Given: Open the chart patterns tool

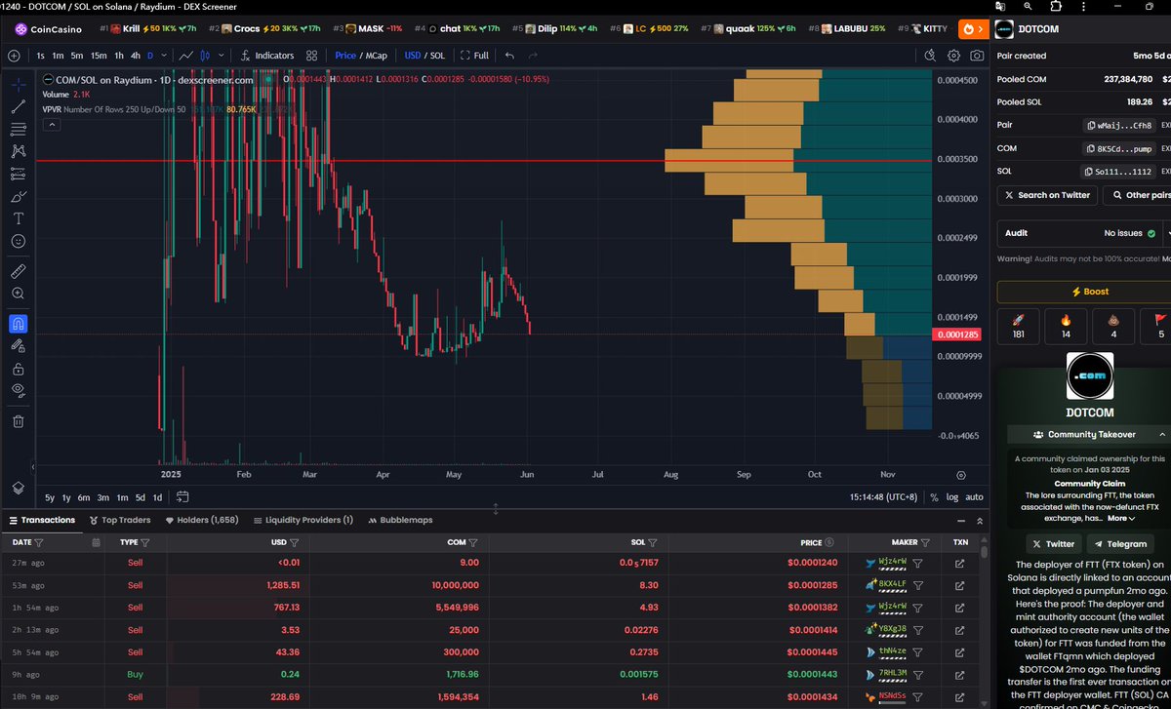Looking at the screenshot, I should (18, 151).
